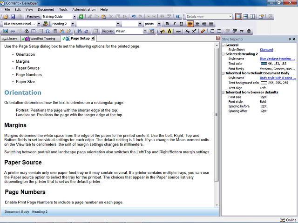Open the File menu
The height and width of the screenshot is (223, 298).
[x=7, y=9]
